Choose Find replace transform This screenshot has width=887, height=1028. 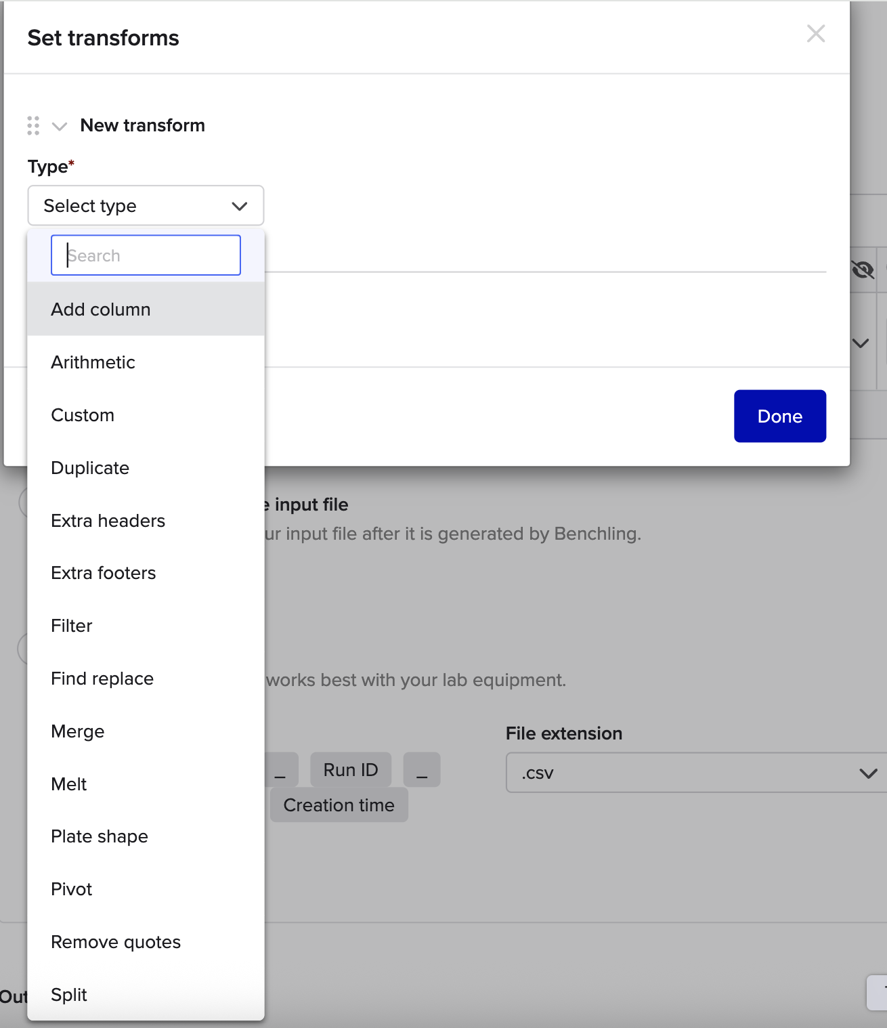pos(102,679)
